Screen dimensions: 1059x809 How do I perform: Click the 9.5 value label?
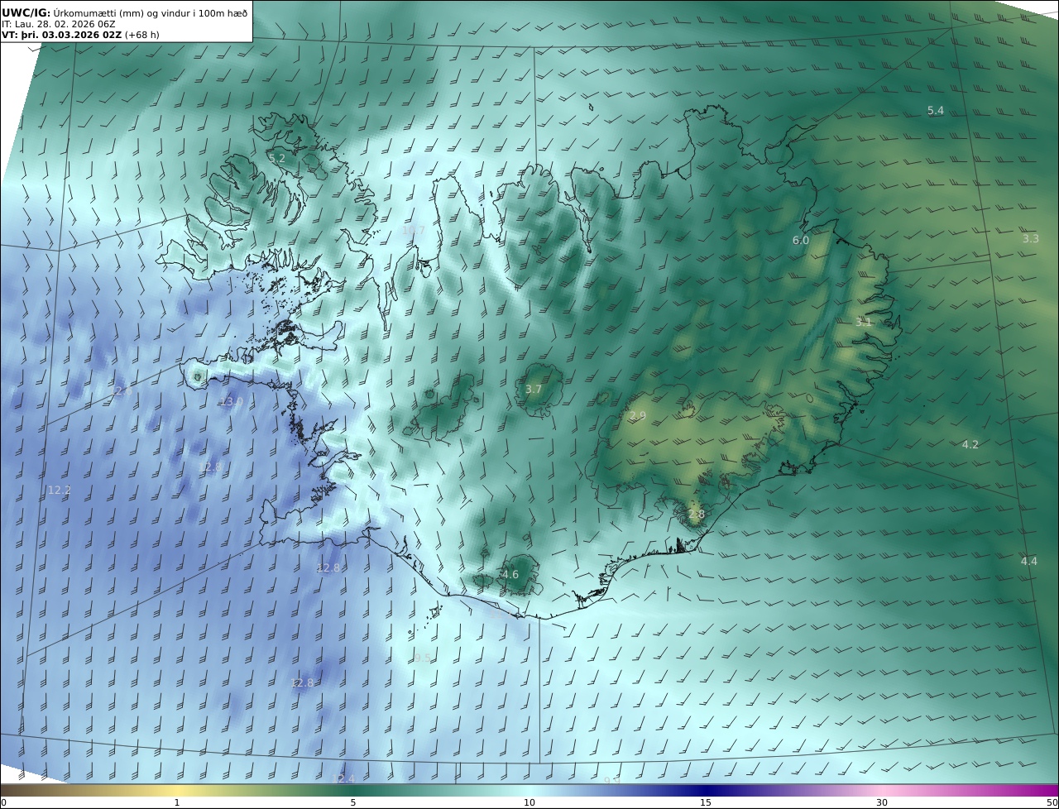click(x=422, y=658)
